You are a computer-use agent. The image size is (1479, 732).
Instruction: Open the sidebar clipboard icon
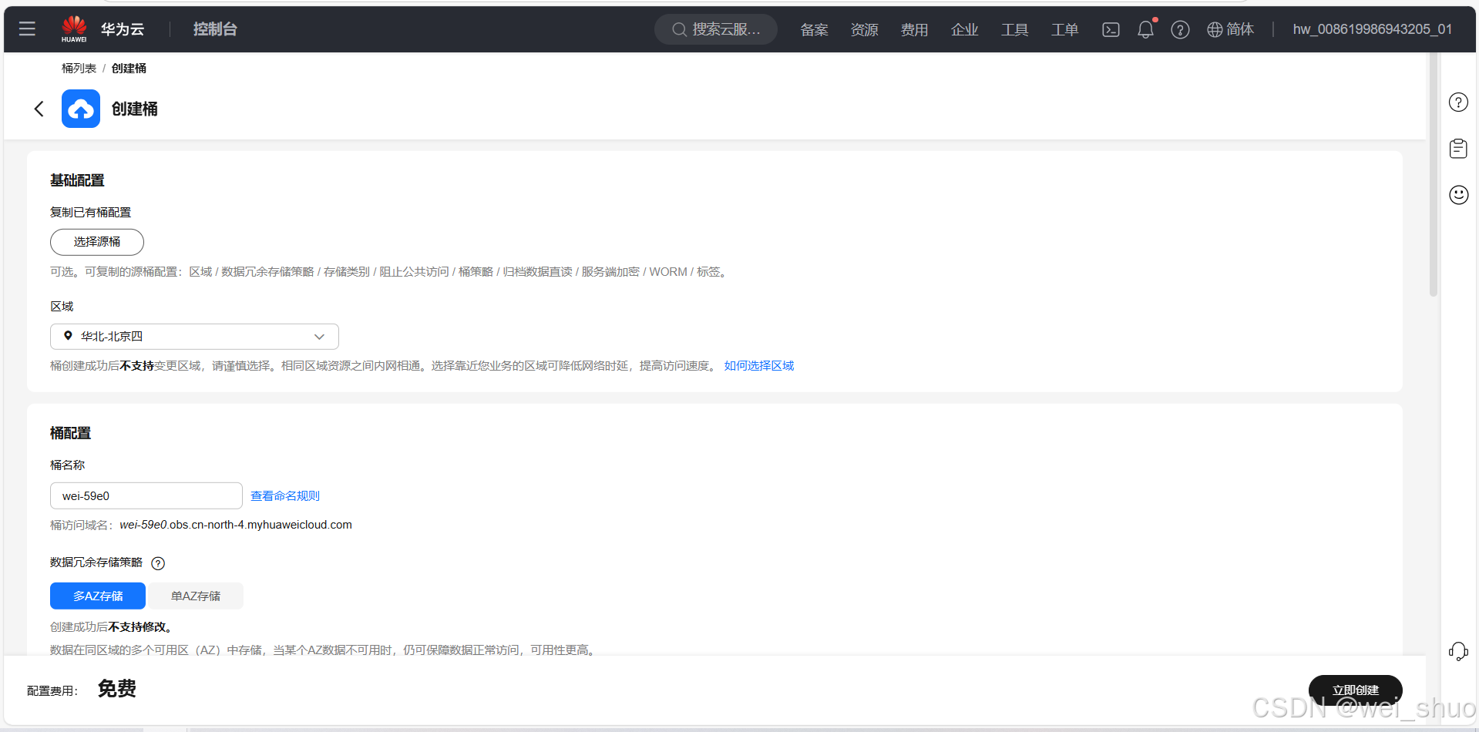coord(1458,149)
